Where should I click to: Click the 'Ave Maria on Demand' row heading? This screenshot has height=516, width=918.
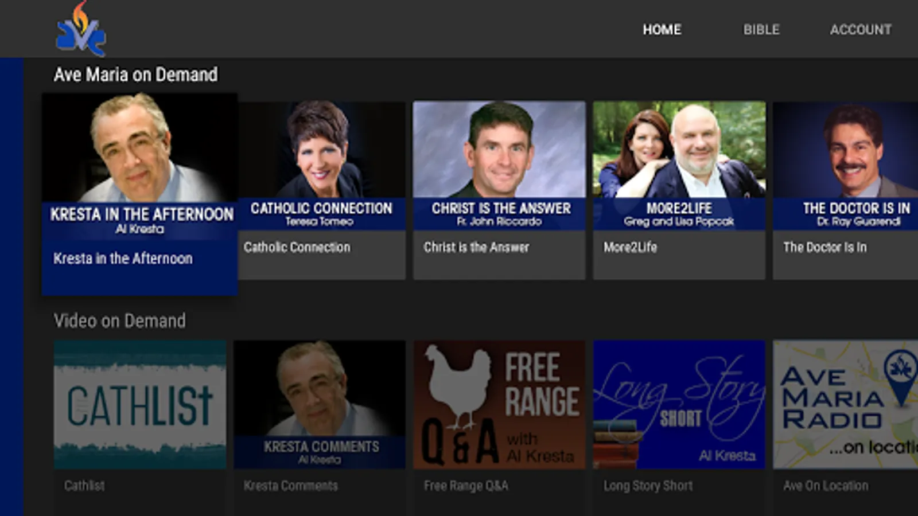pos(135,75)
